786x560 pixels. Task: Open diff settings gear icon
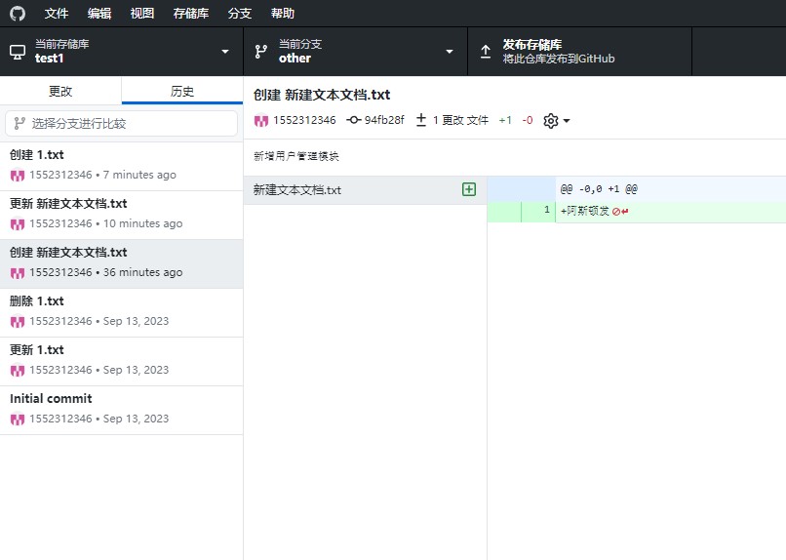coord(550,120)
